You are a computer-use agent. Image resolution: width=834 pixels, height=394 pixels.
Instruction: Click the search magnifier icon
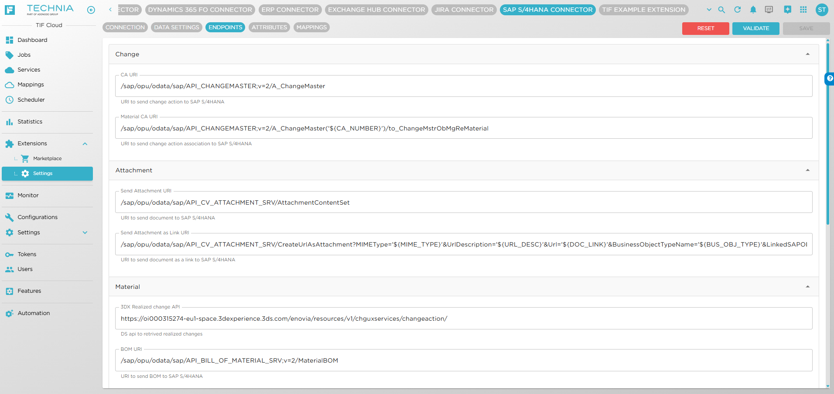(x=721, y=10)
